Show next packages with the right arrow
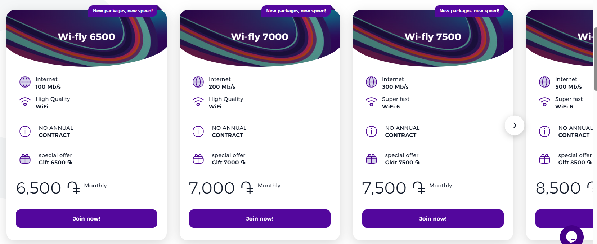Screen dimensions: 597x244 515,125
